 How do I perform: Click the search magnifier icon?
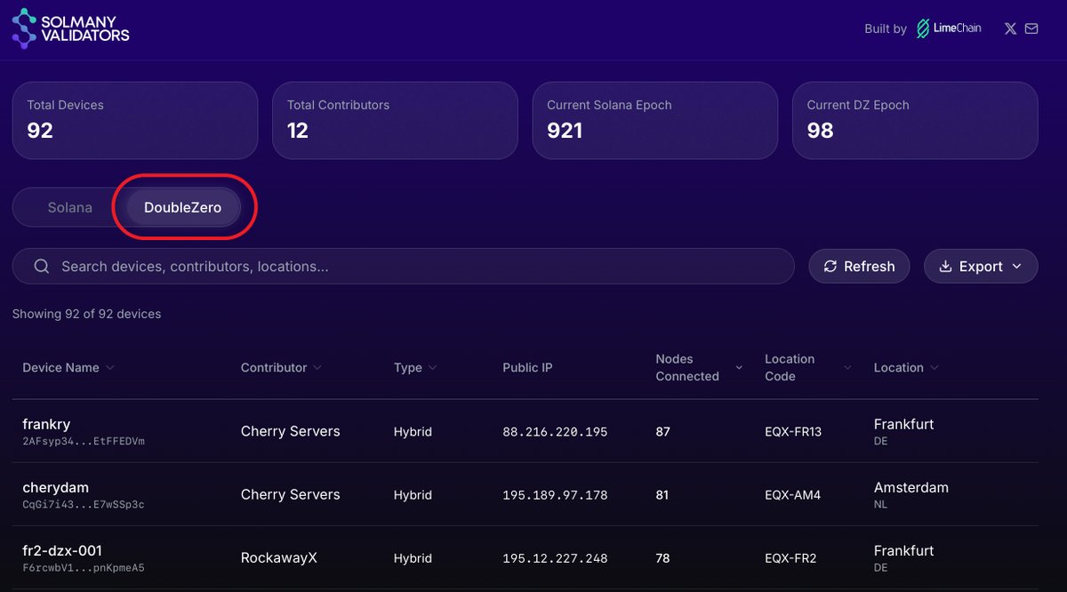coord(41,266)
